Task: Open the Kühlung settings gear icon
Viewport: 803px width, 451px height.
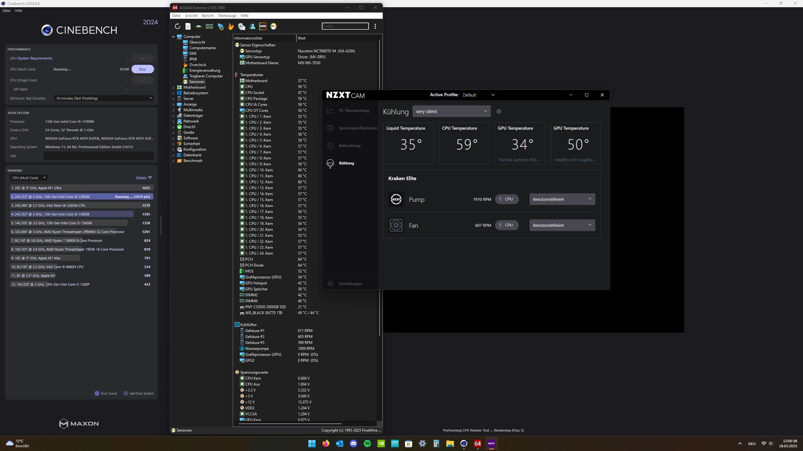Action: click(x=499, y=111)
